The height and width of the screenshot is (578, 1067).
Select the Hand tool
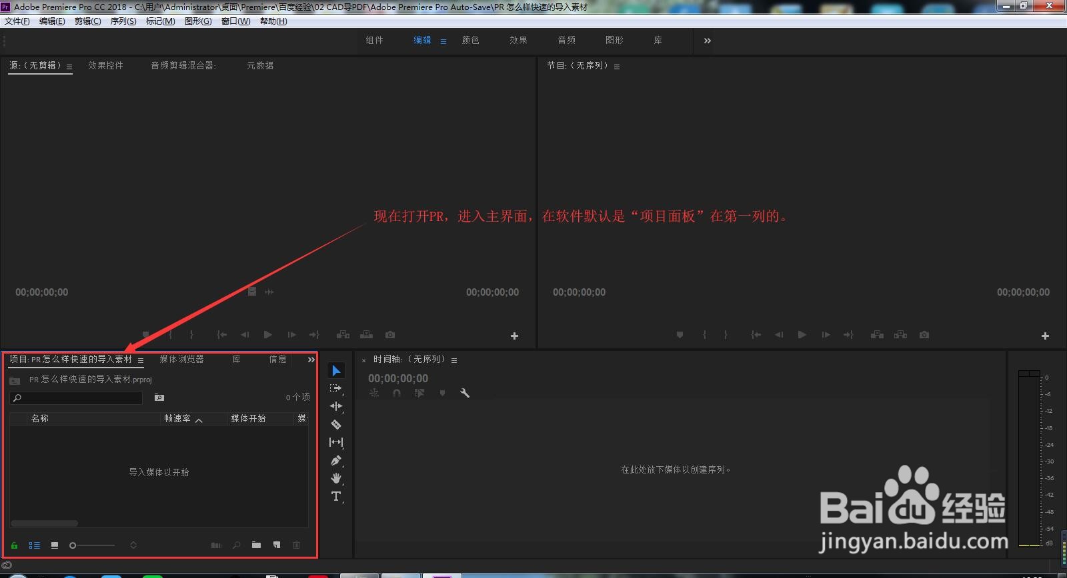click(x=336, y=478)
